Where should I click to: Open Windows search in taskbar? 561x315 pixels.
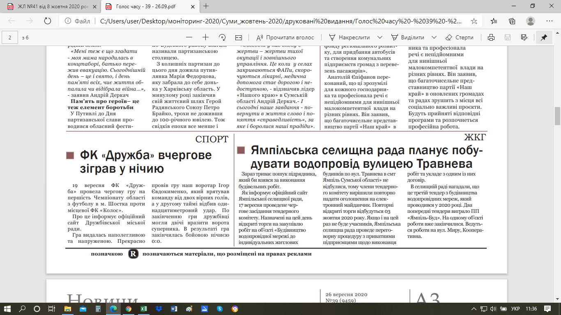[x=23, y=308]
